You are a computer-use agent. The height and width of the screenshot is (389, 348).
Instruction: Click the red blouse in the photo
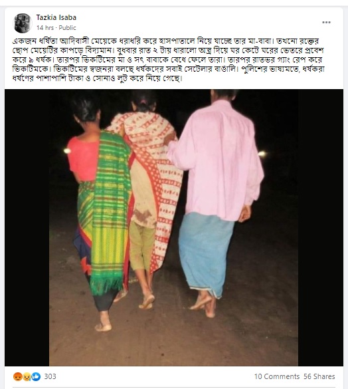(83, 159)
